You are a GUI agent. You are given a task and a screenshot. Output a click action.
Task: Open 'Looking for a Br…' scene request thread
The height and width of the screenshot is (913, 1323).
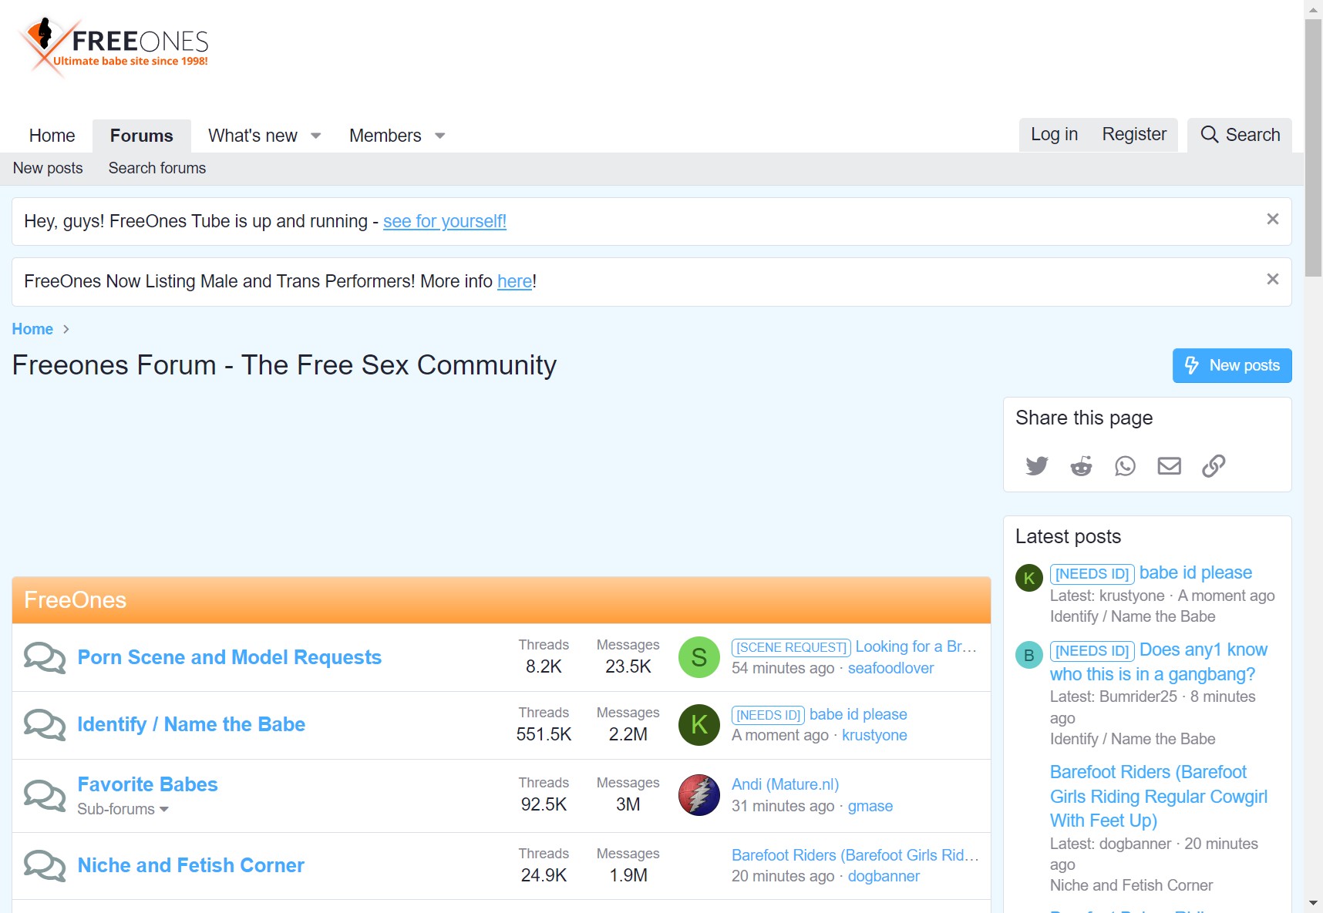click(x=917, y=646)
